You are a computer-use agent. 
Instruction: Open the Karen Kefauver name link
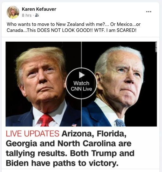[39, 9]
